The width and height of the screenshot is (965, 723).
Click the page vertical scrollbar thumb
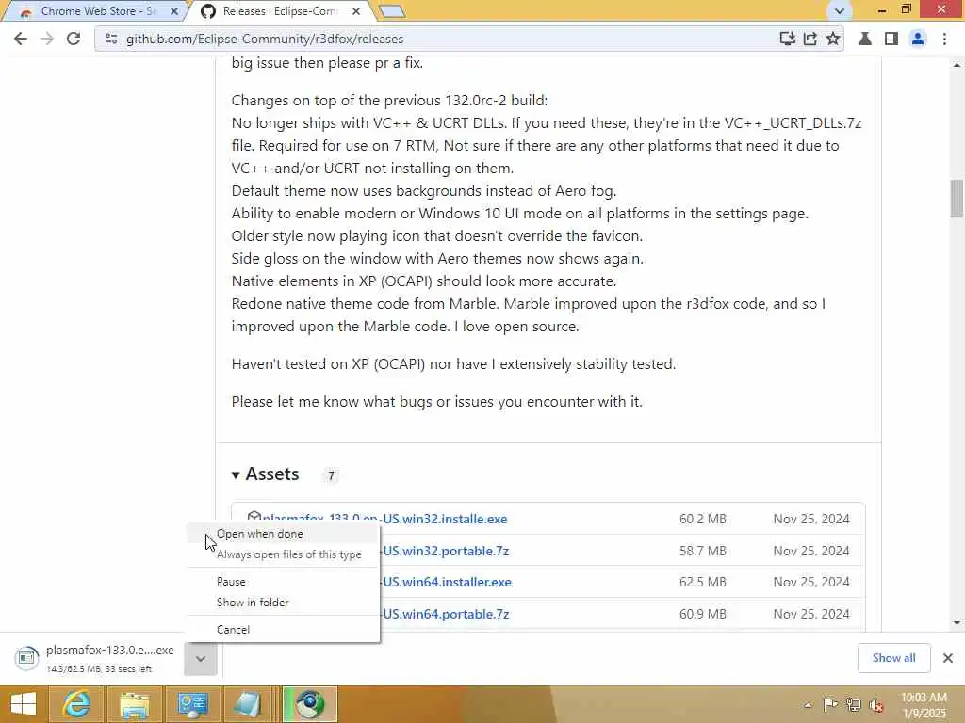point(957,198)
